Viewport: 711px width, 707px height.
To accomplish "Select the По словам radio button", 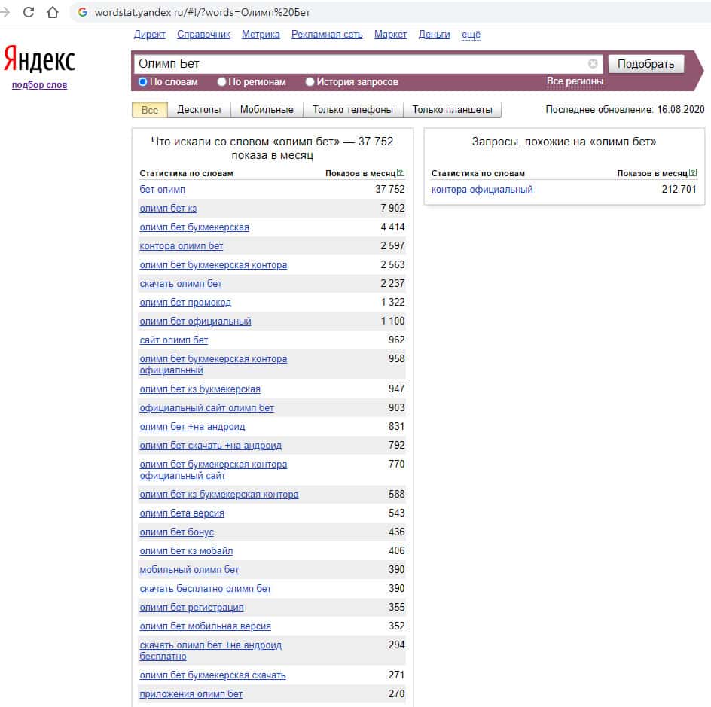I will 143,81.
